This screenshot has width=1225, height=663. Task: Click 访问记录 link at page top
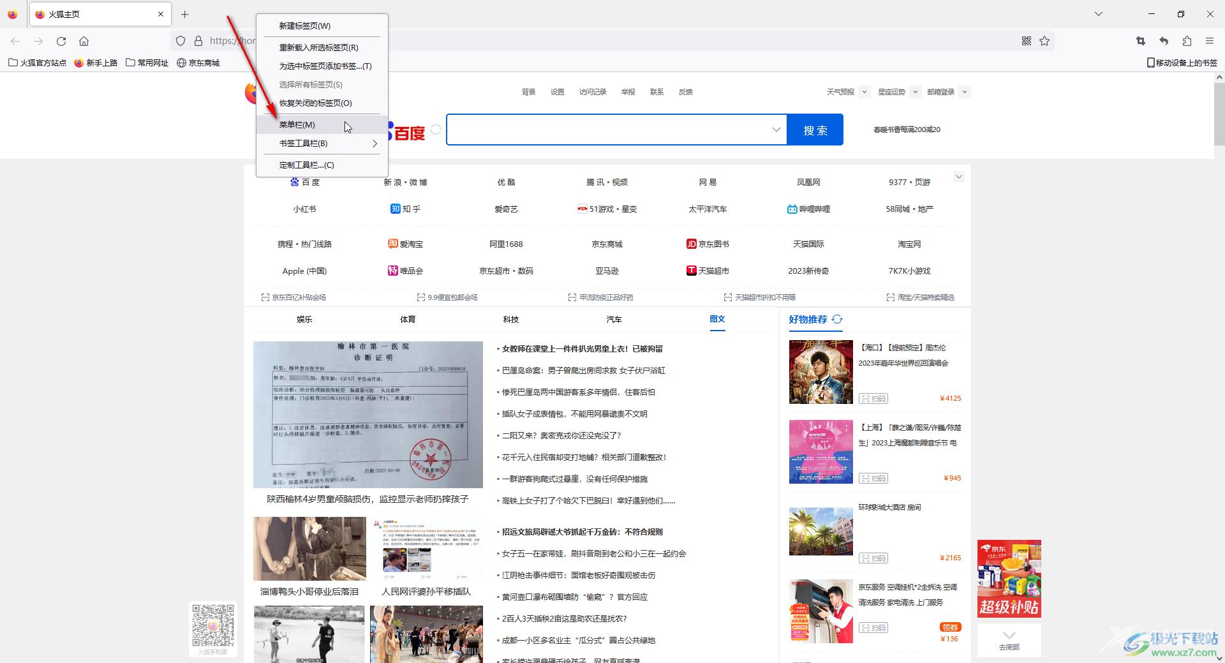click(593, 92)
